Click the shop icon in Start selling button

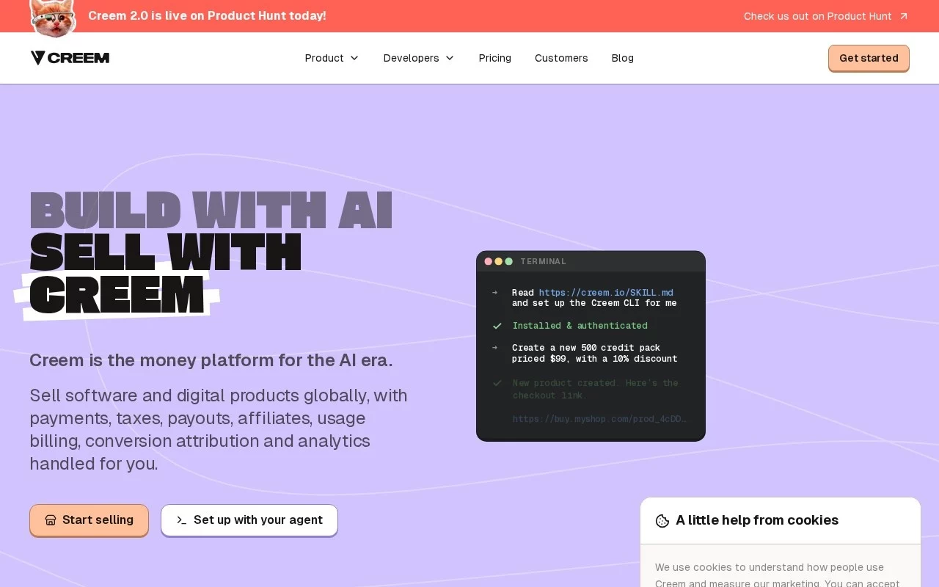51,520
